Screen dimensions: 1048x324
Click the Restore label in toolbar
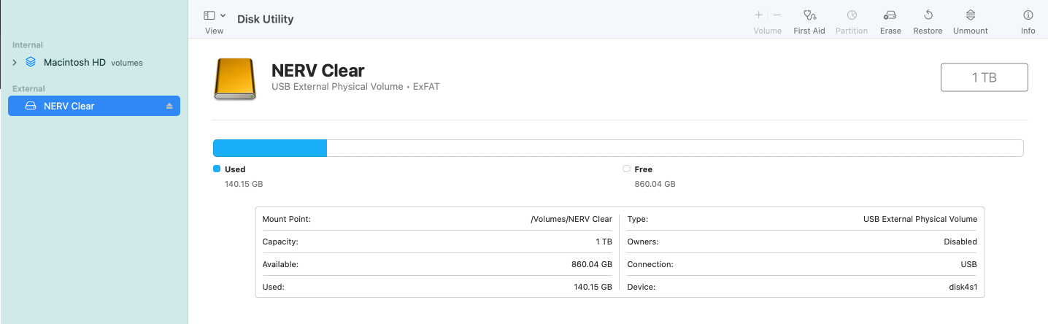click(x=928, y=31)
